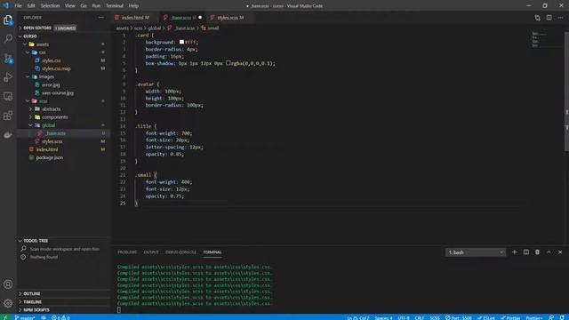Switch to the Debug Console tab
The height and width of the screenshot is (320, 569).
point(180,252)
